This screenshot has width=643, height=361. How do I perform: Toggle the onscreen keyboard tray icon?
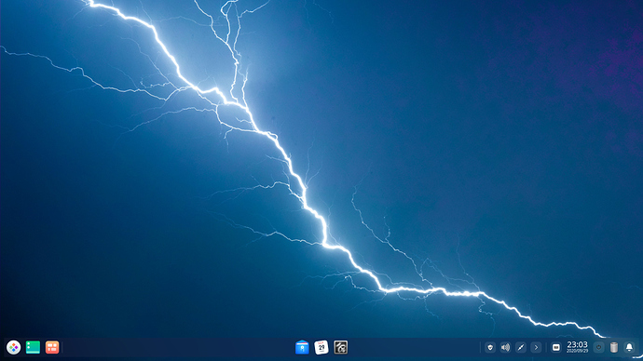pos(556,347)
